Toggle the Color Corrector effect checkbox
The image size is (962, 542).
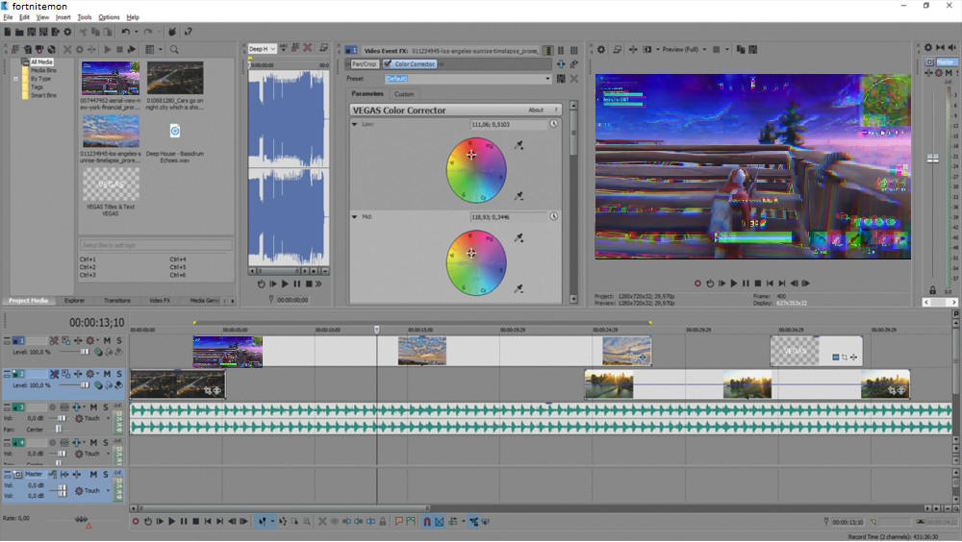[388, 63]
